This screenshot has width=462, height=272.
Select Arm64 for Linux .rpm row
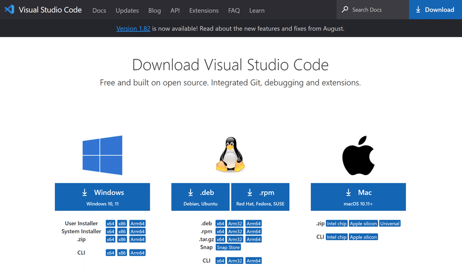(254, 232)
